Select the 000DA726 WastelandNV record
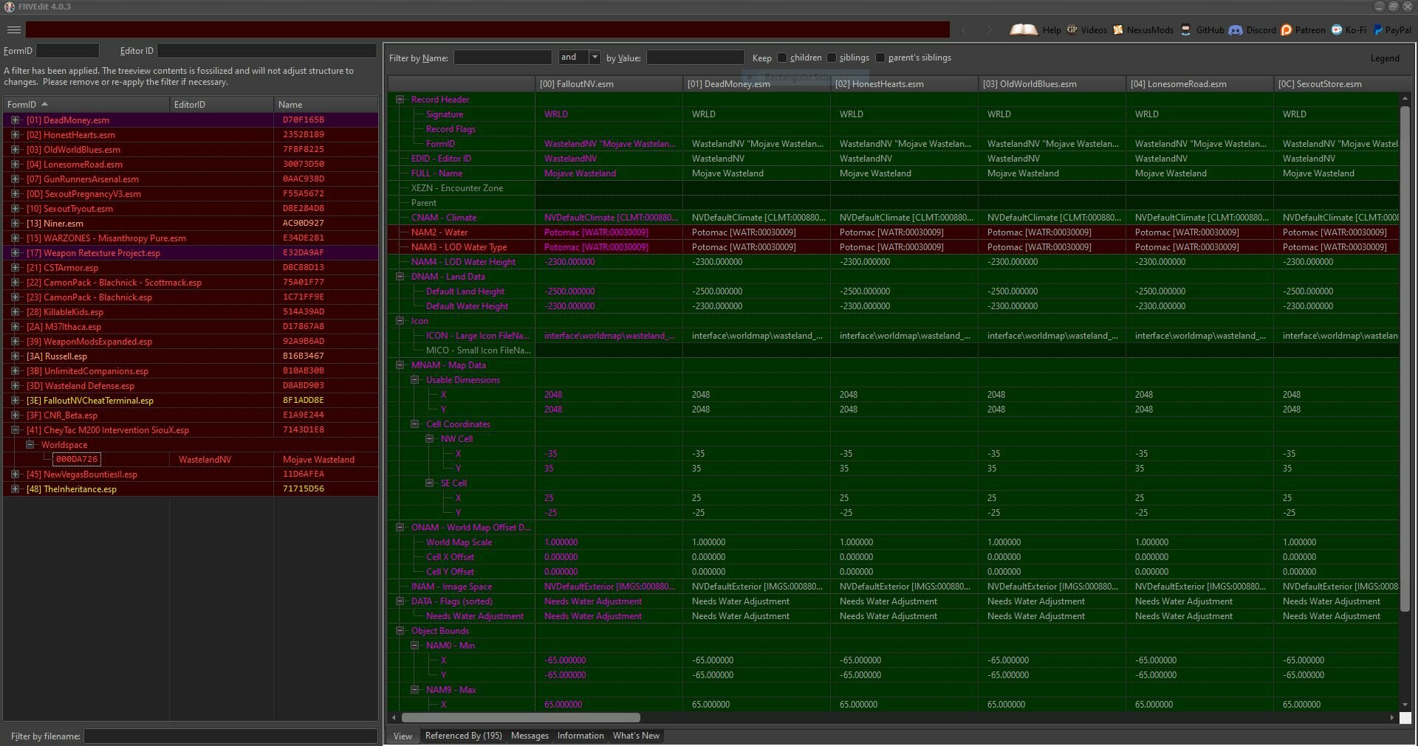 tap(191, 459)
